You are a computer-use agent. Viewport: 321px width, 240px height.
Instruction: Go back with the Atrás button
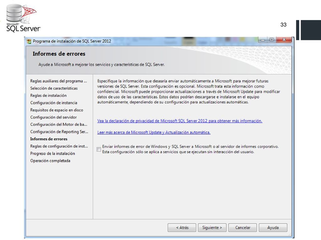[182, 227]
